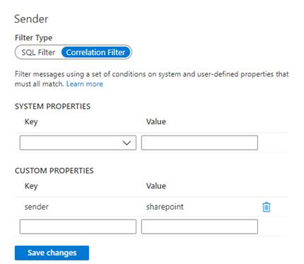Open the Learn more link
Screen dimensions: 304x264
click(x=84, y=84)
